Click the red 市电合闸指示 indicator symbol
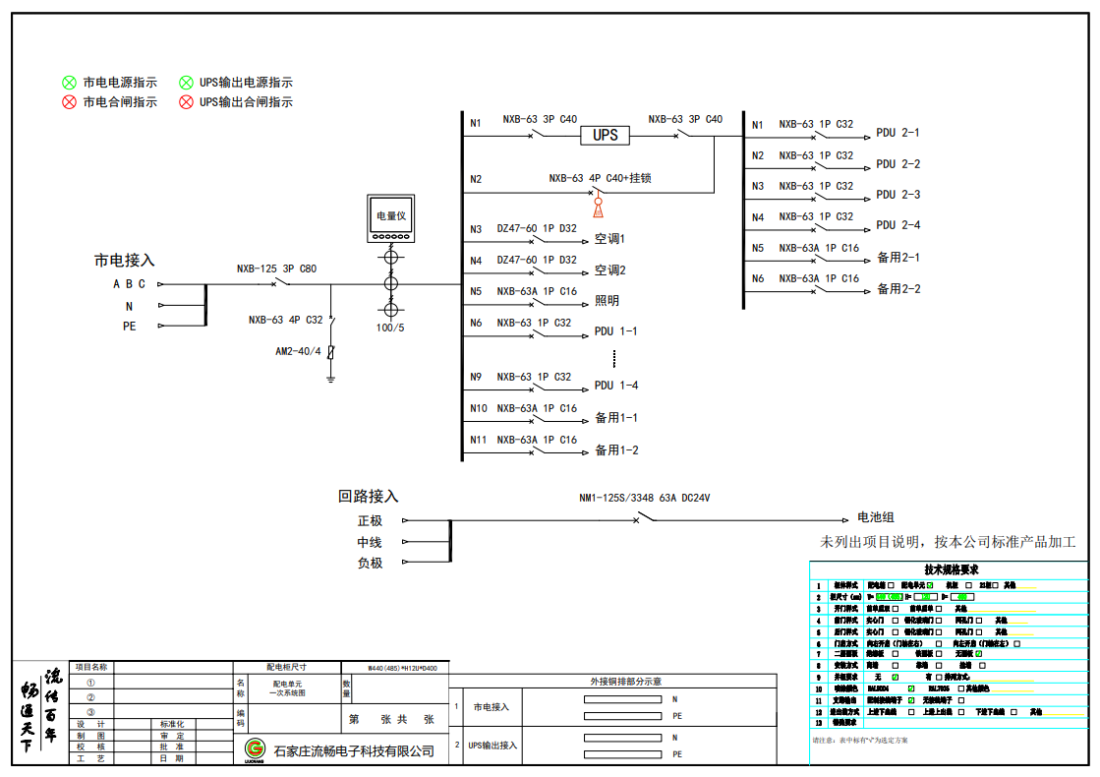The image size is (1100, 777). 69,102
